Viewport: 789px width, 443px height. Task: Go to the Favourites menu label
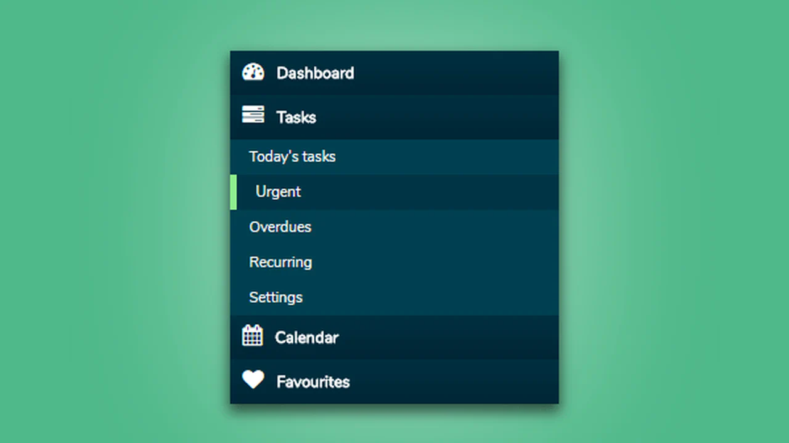[313, 382]
